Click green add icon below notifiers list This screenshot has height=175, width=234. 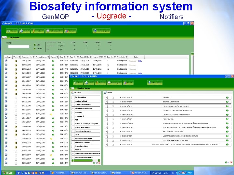pyautogui.click(x=94, y=163)
